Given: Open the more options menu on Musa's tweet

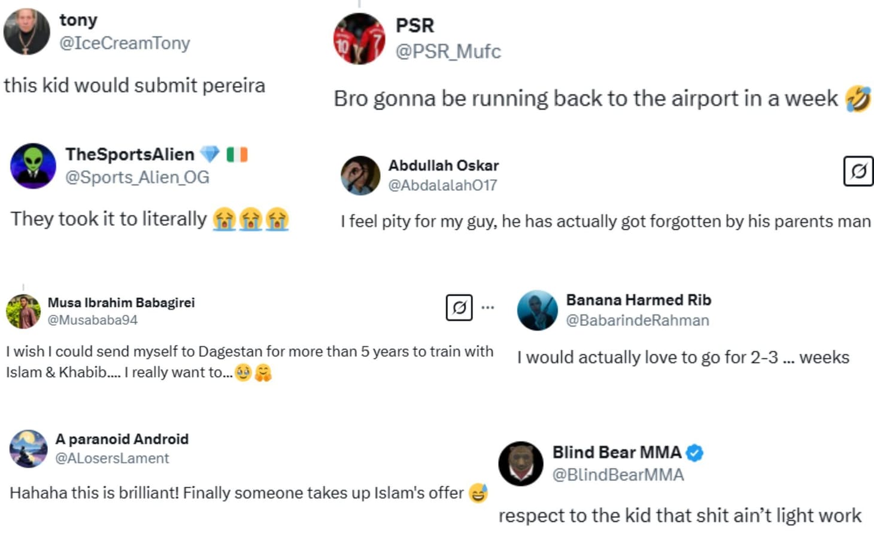Looking at the screenshot, I should 488,307.
